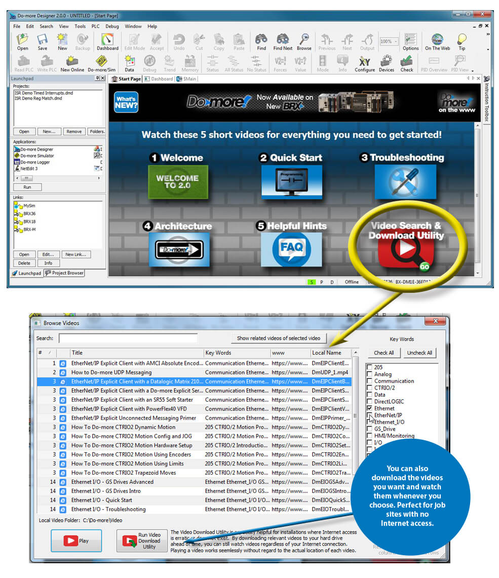Open the 100% zoom dropdown
Viewport: 499px width, 578px height.
(389, 42)
